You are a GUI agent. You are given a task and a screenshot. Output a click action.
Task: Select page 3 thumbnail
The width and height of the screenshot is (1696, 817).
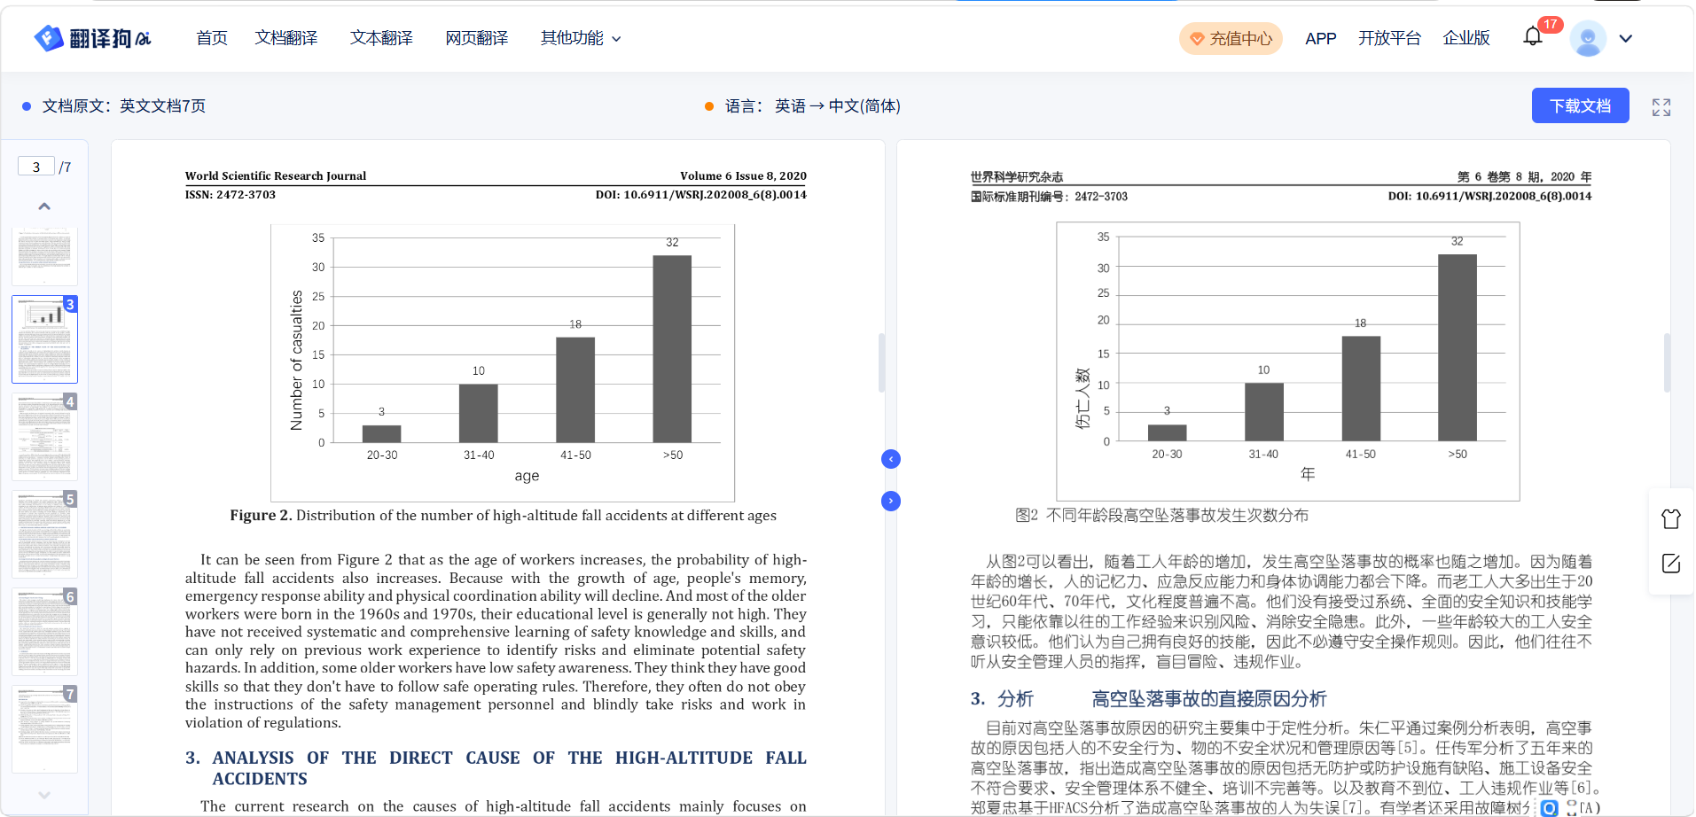[44, 339]
